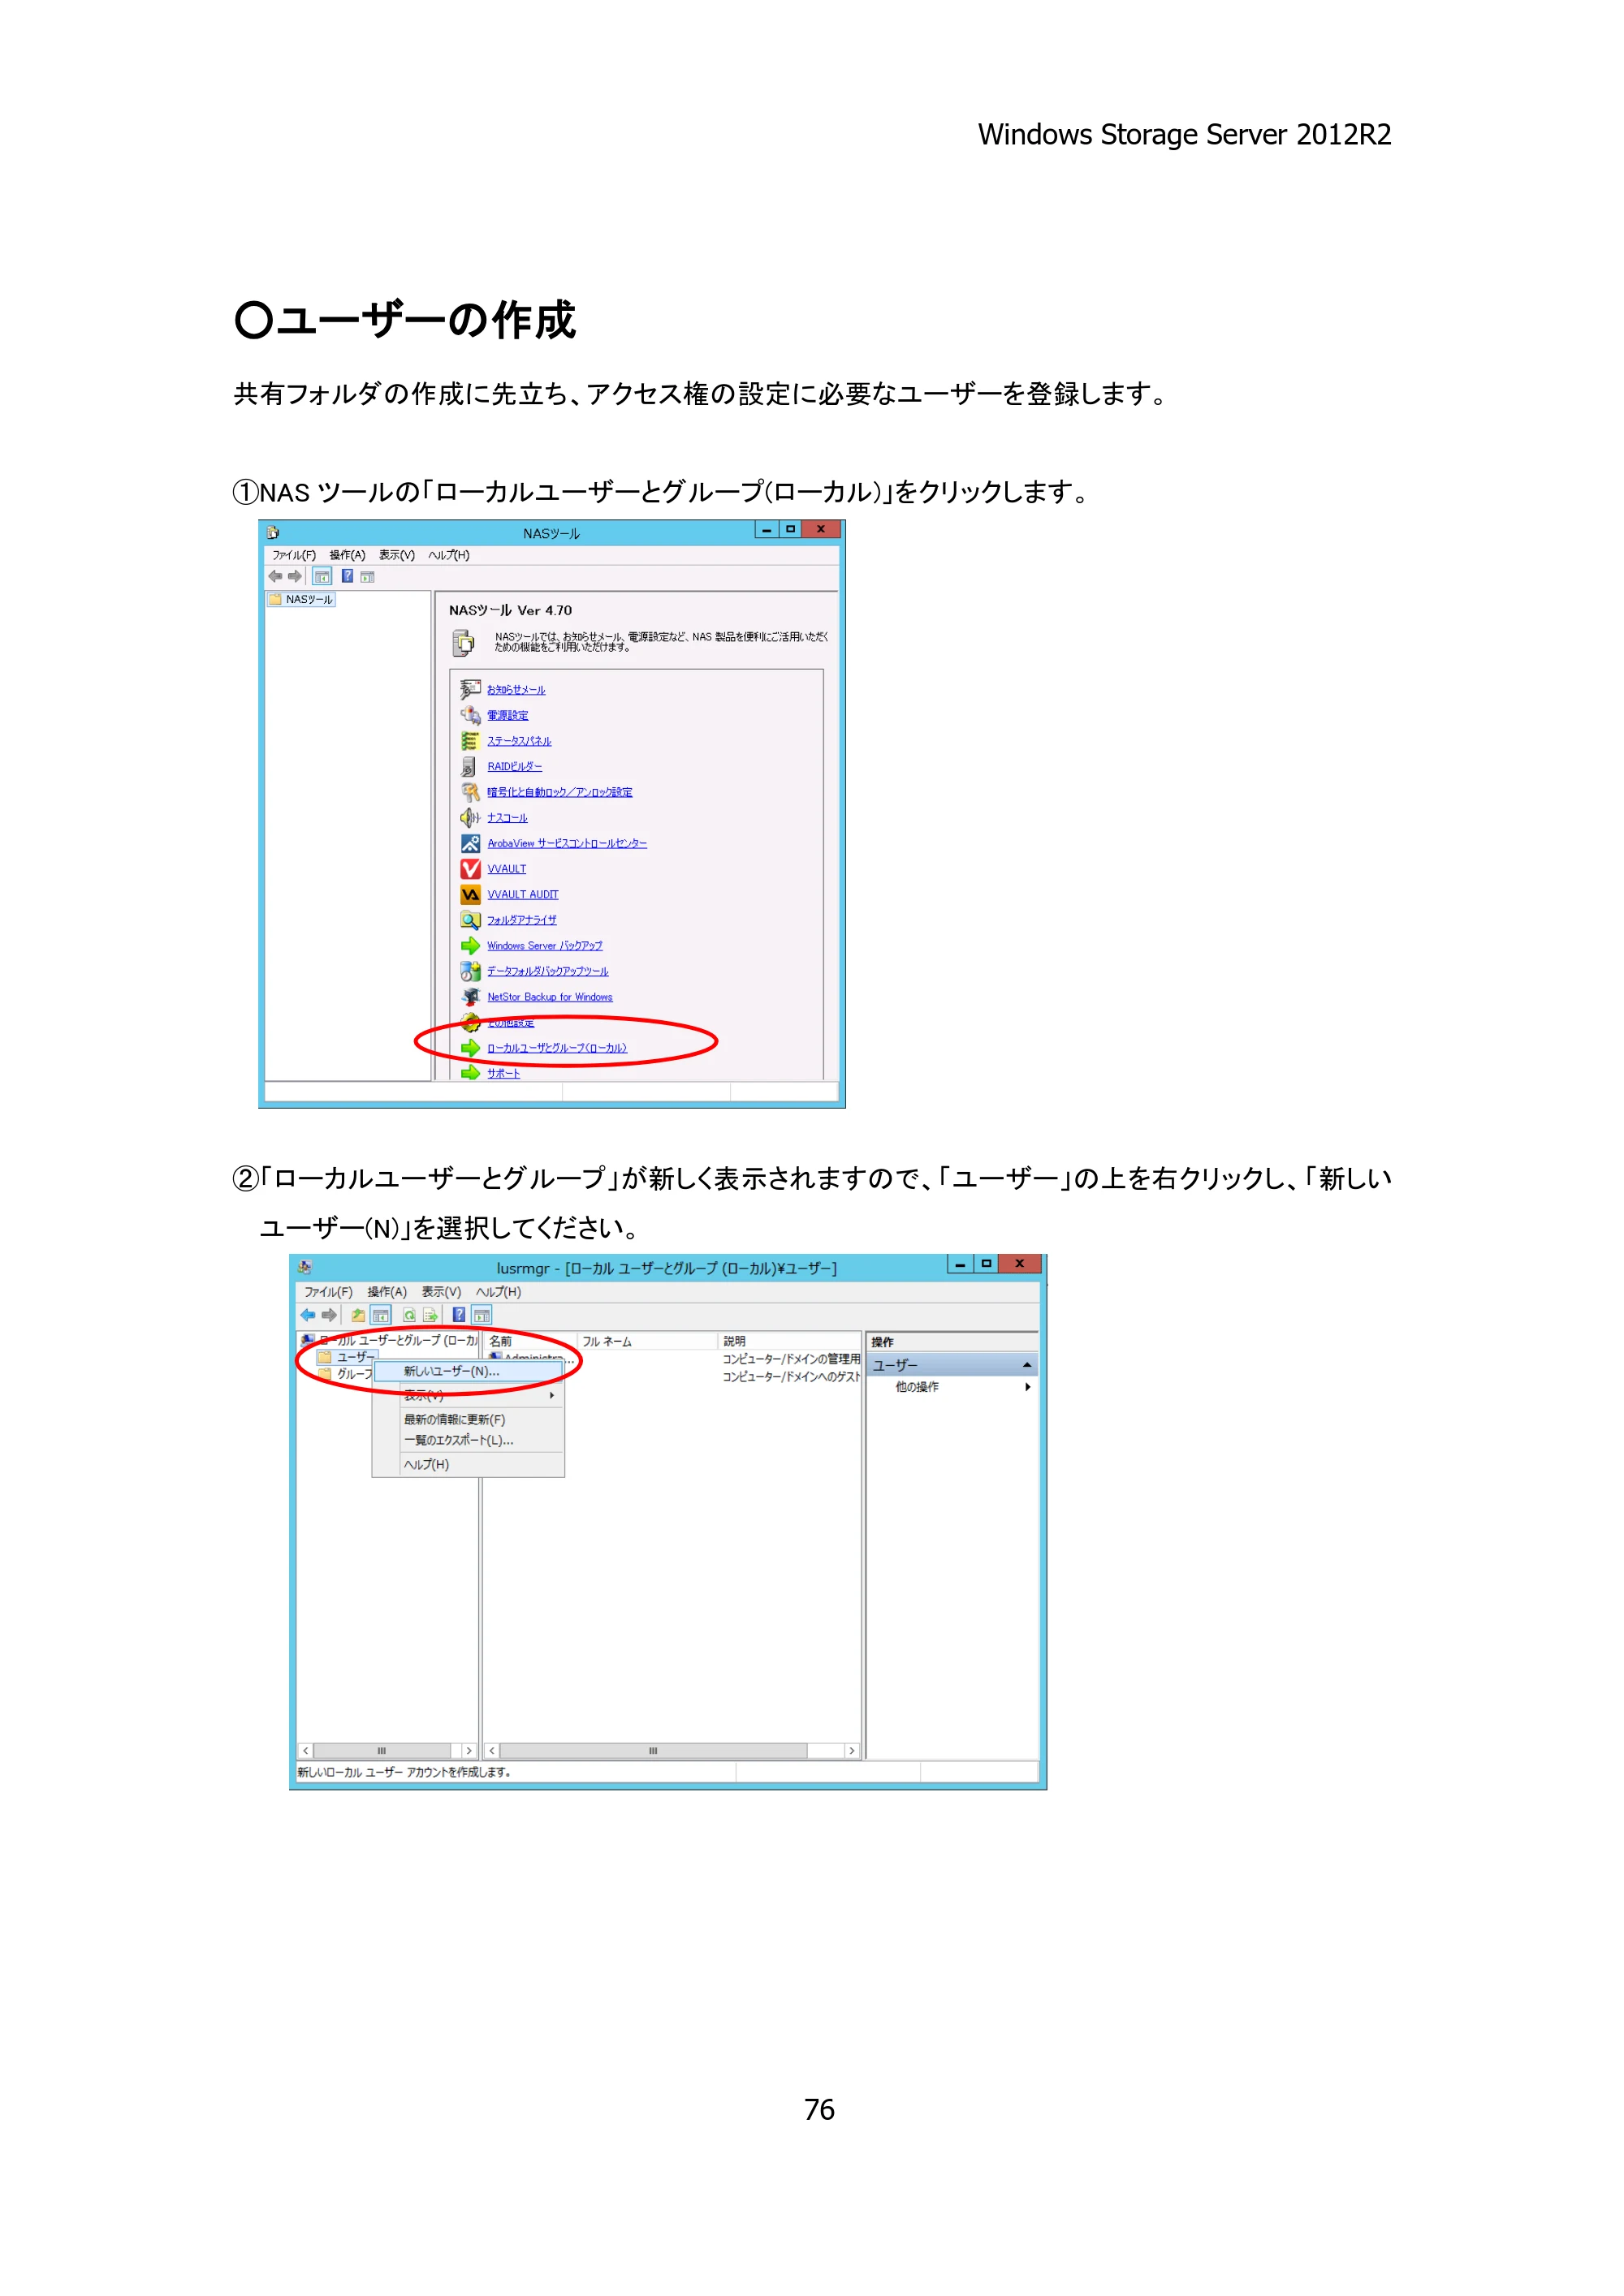Open ファイル(F) menu in NASツール window
Screen dimensions: 1624x2296
(294, 555)
